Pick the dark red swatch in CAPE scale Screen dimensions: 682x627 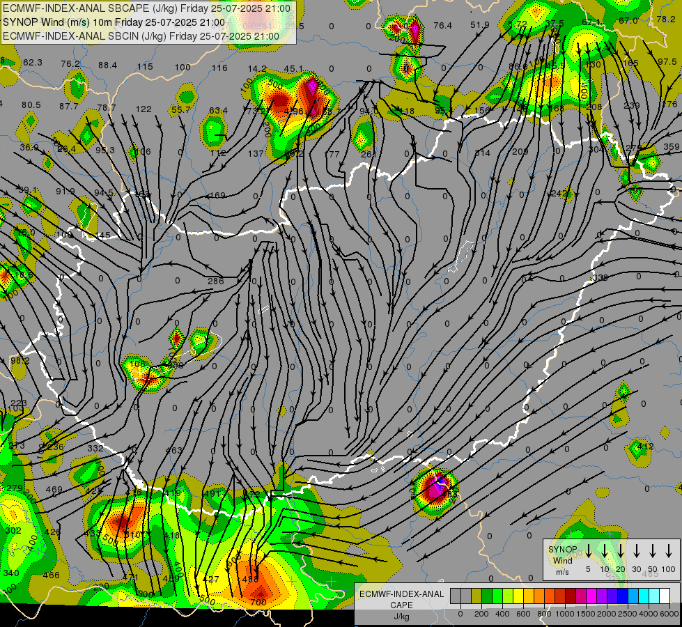click(571, 596)
